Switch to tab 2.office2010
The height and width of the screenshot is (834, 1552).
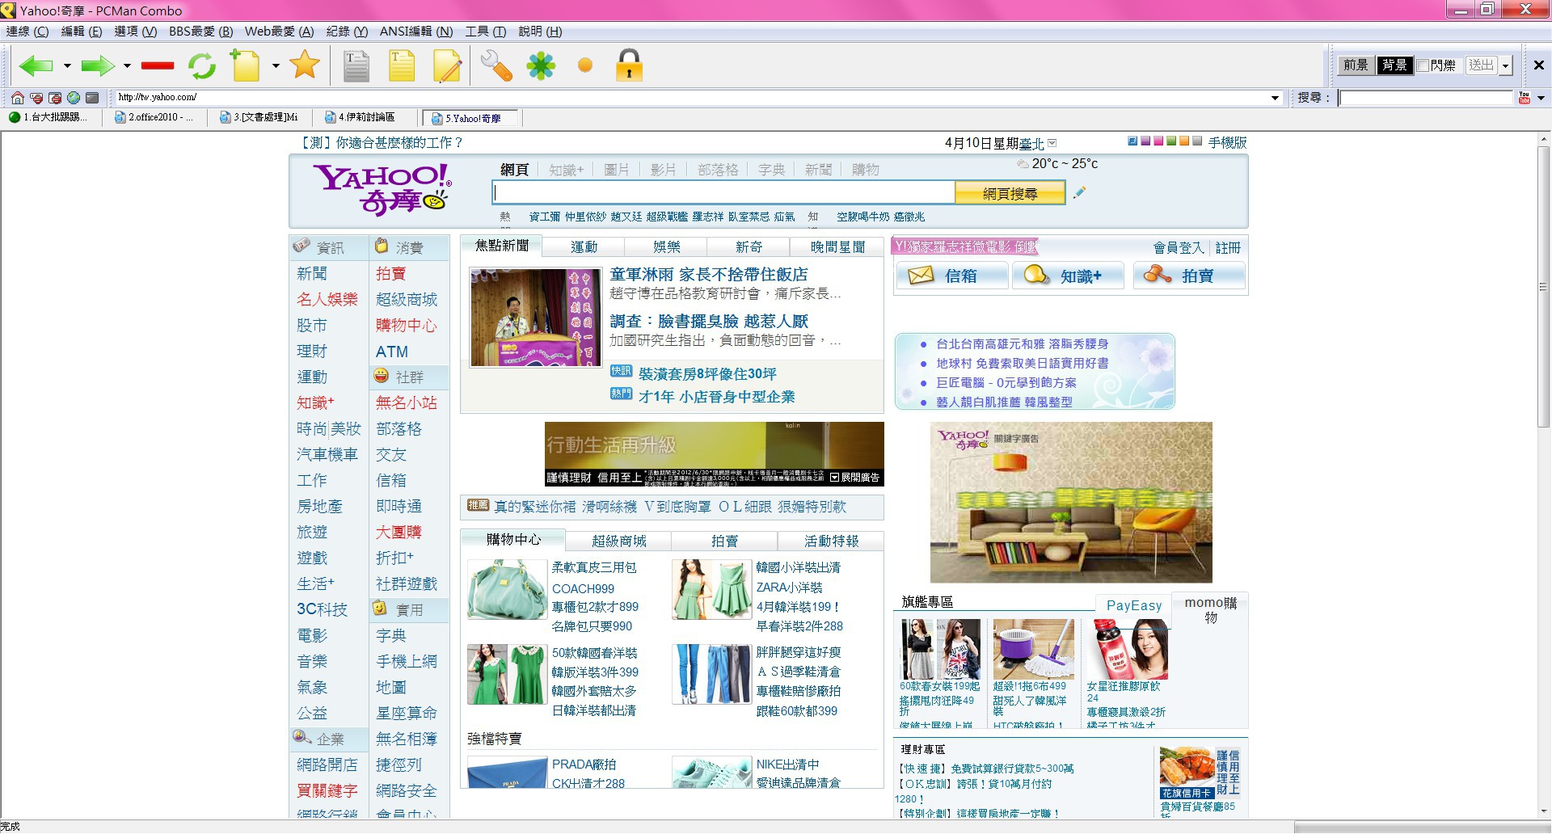[x=156, y=118]
